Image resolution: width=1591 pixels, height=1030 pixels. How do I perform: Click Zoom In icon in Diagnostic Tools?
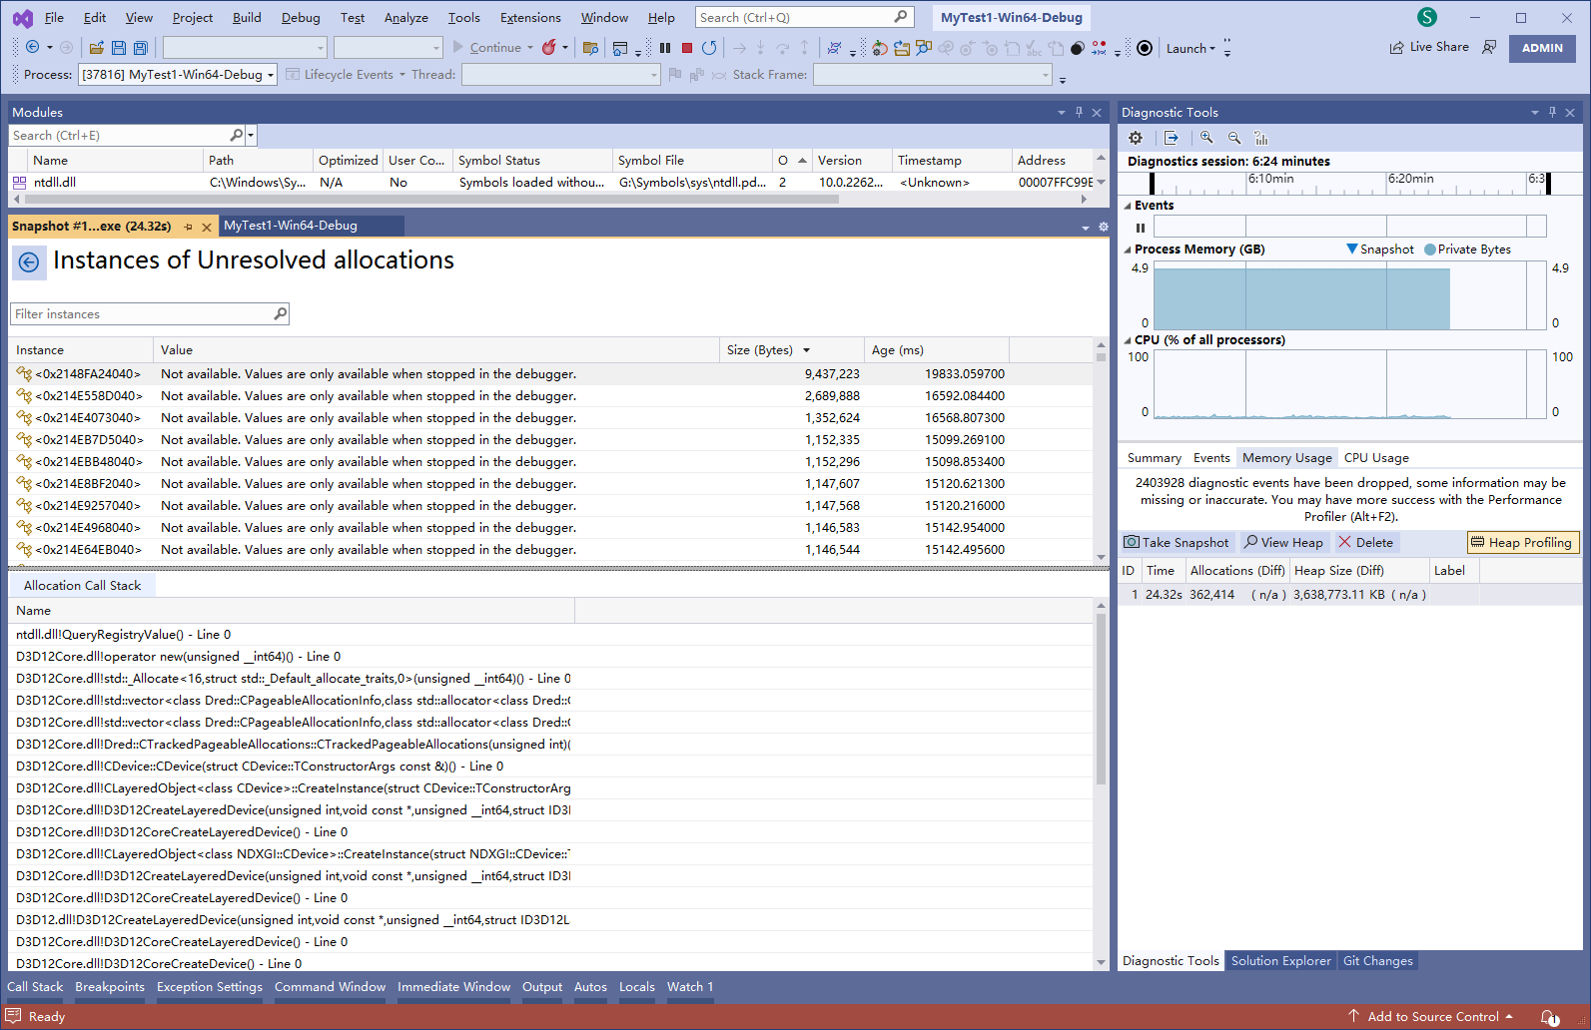tap(1206, 138)
